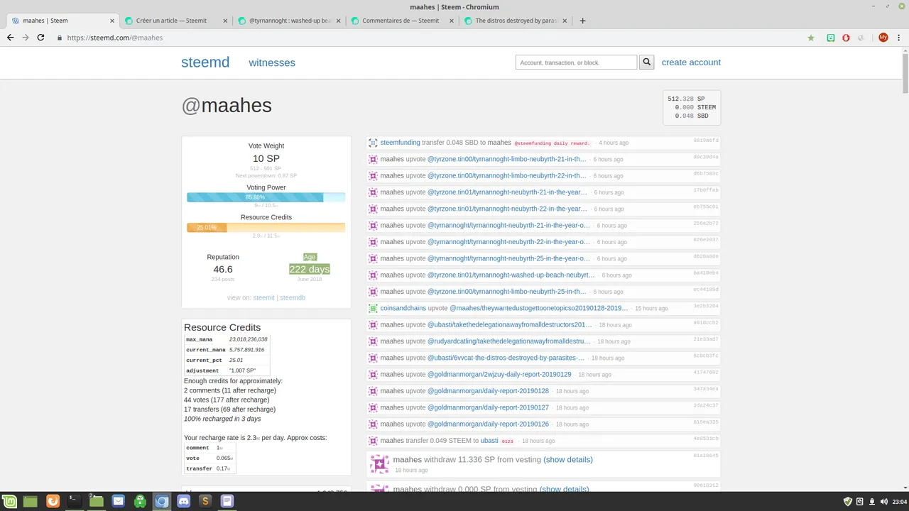This screenshot has width=909, height=511.
Task: Go to the witnesses page
Action: pyautogui.click(x=272, y=62)
